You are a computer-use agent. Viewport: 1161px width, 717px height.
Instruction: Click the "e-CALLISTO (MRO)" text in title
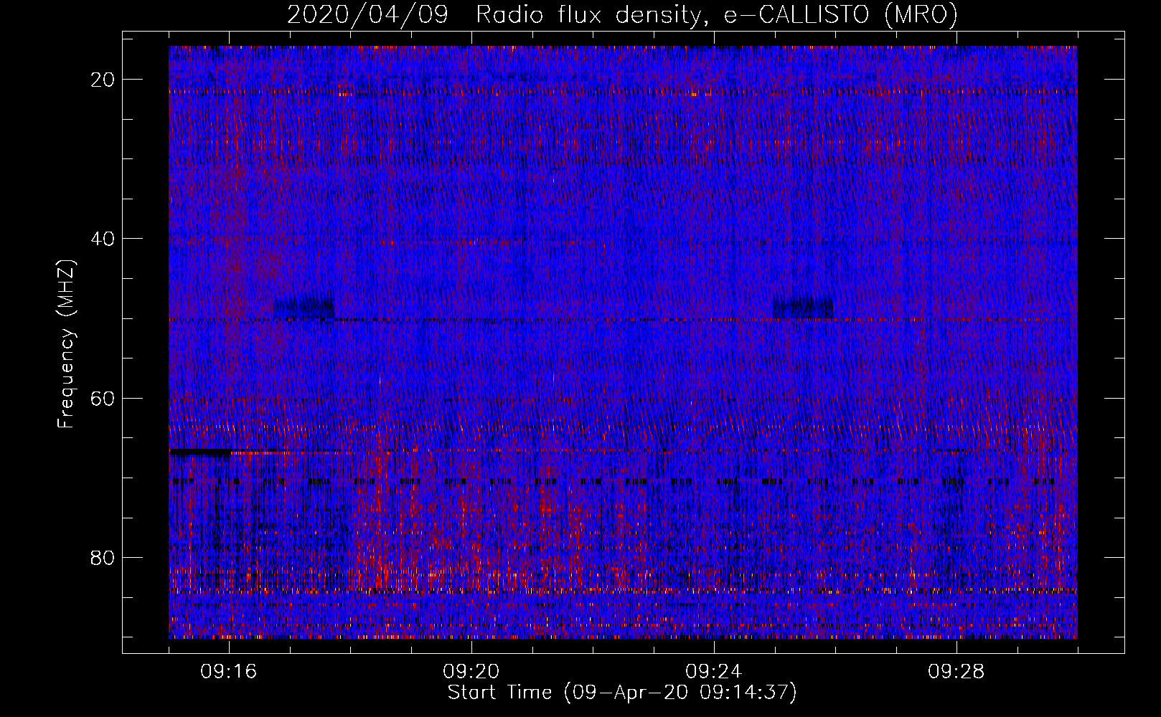pyautogui.click(x=840, y=14)
